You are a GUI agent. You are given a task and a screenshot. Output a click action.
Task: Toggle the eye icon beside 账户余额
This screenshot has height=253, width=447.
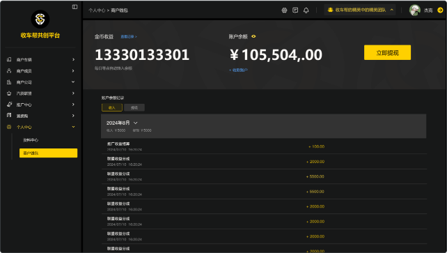point(253,36)
